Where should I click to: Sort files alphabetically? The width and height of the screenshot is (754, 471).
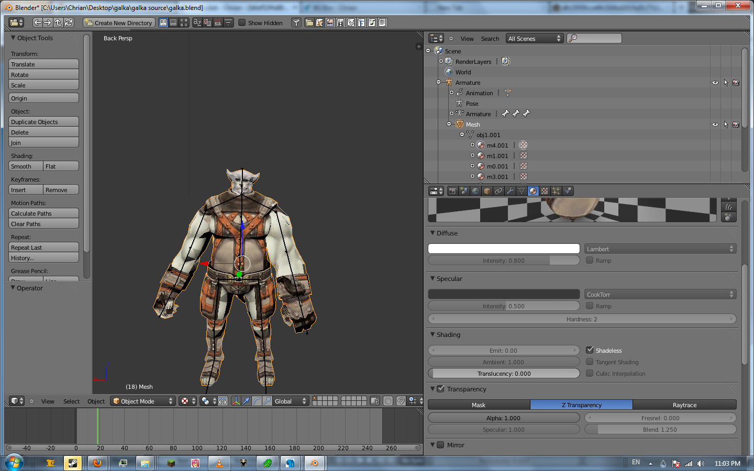(197, 23)
